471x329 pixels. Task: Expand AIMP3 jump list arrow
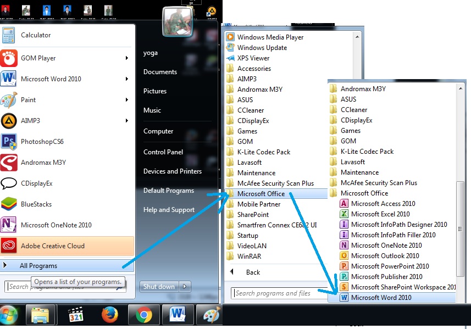(x=127, y=121)
